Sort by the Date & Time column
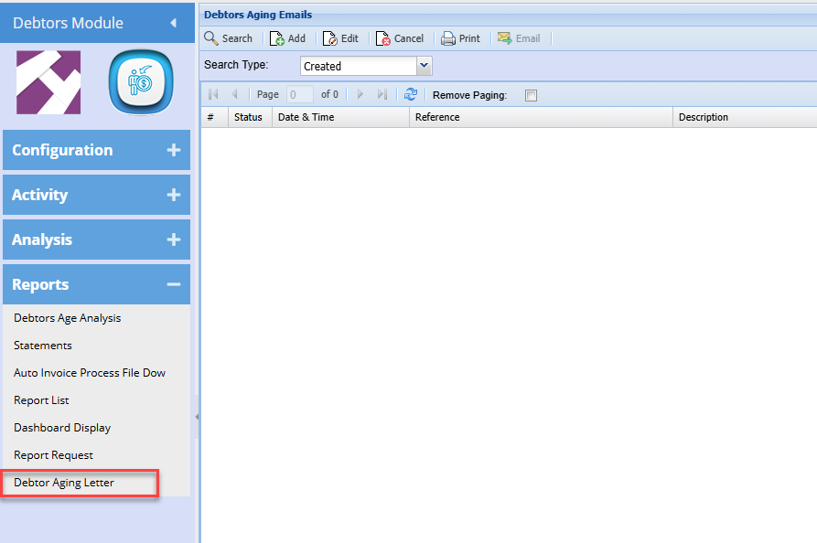This screenshot has height=543, width=817. (340, 117)
